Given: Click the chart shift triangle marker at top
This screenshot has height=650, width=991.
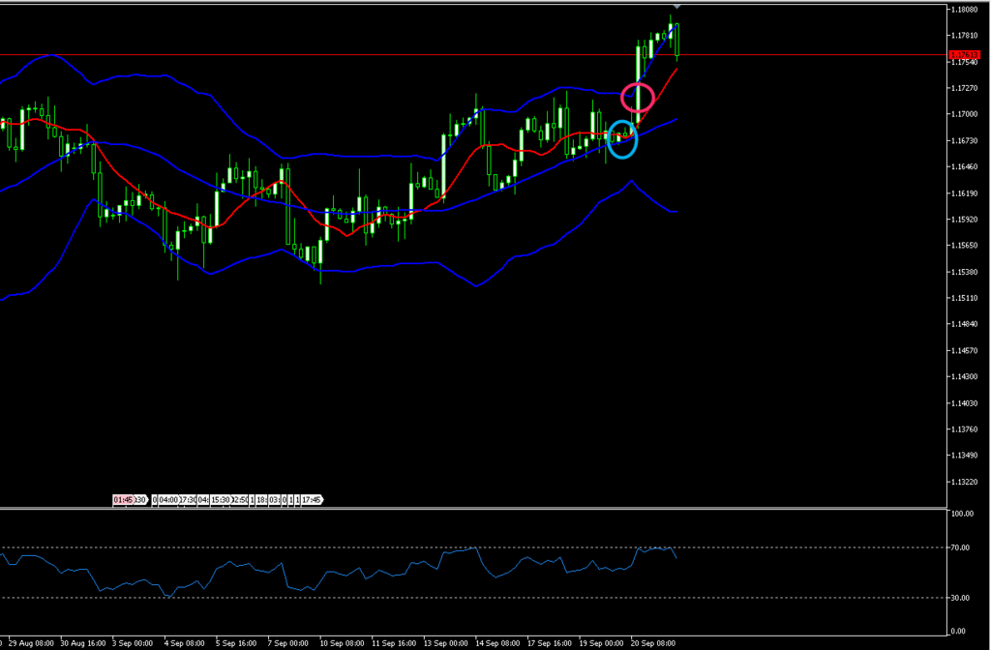Looking at the screenshot, I should pos(676,7).
